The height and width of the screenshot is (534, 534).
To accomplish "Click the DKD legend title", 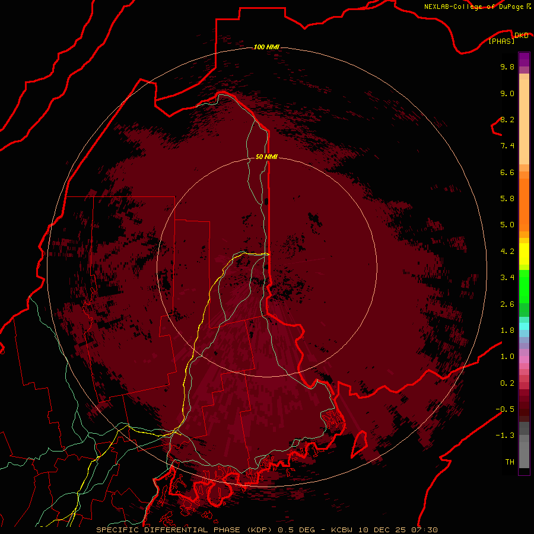I will pyautogui.click(x=522, y=35).
